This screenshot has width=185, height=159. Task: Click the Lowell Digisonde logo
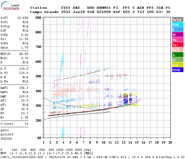pyautogui.click(x=10, y=6)
